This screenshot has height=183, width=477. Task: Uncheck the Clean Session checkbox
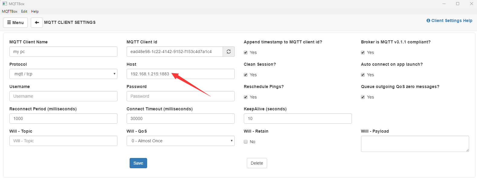246,75
